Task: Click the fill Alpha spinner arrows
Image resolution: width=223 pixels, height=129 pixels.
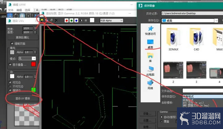Action: click(35, 52)
